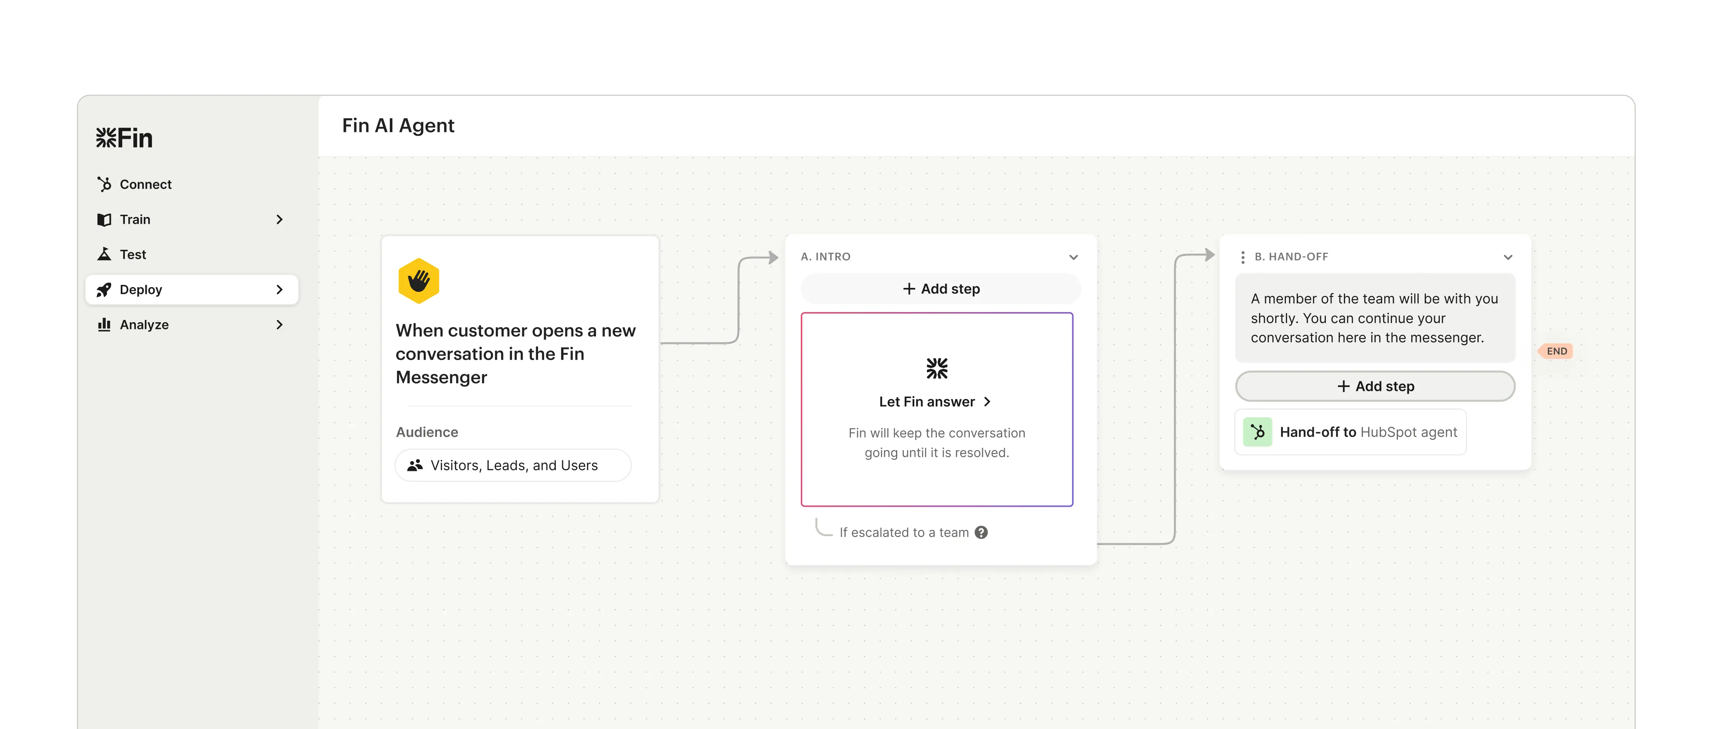Expand the Train sidebar section
The width and height of the screenshot is (1713, 729).
(x=279, y=220)
